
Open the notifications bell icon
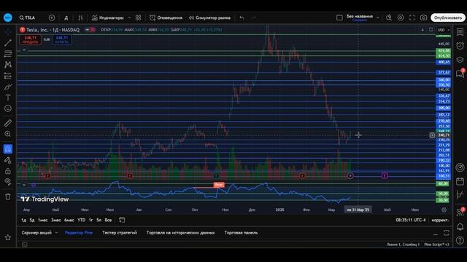pyautogui.click(x=460, y=226)
